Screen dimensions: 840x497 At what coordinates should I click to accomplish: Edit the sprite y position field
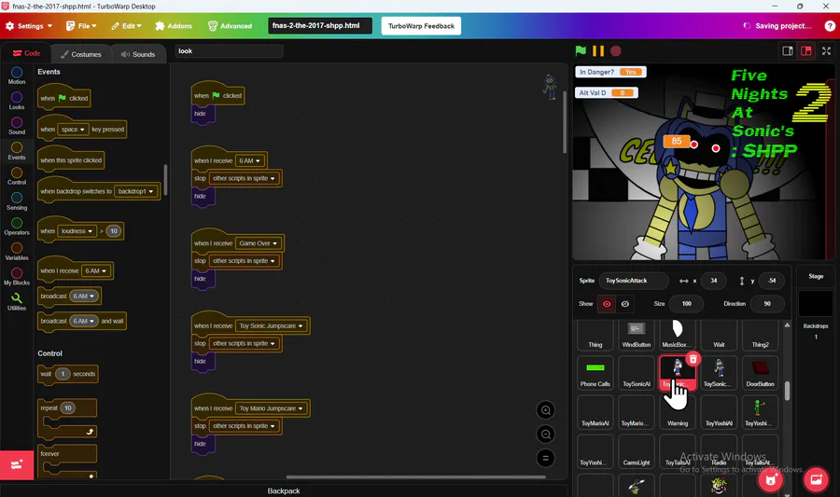pos(772,281)
